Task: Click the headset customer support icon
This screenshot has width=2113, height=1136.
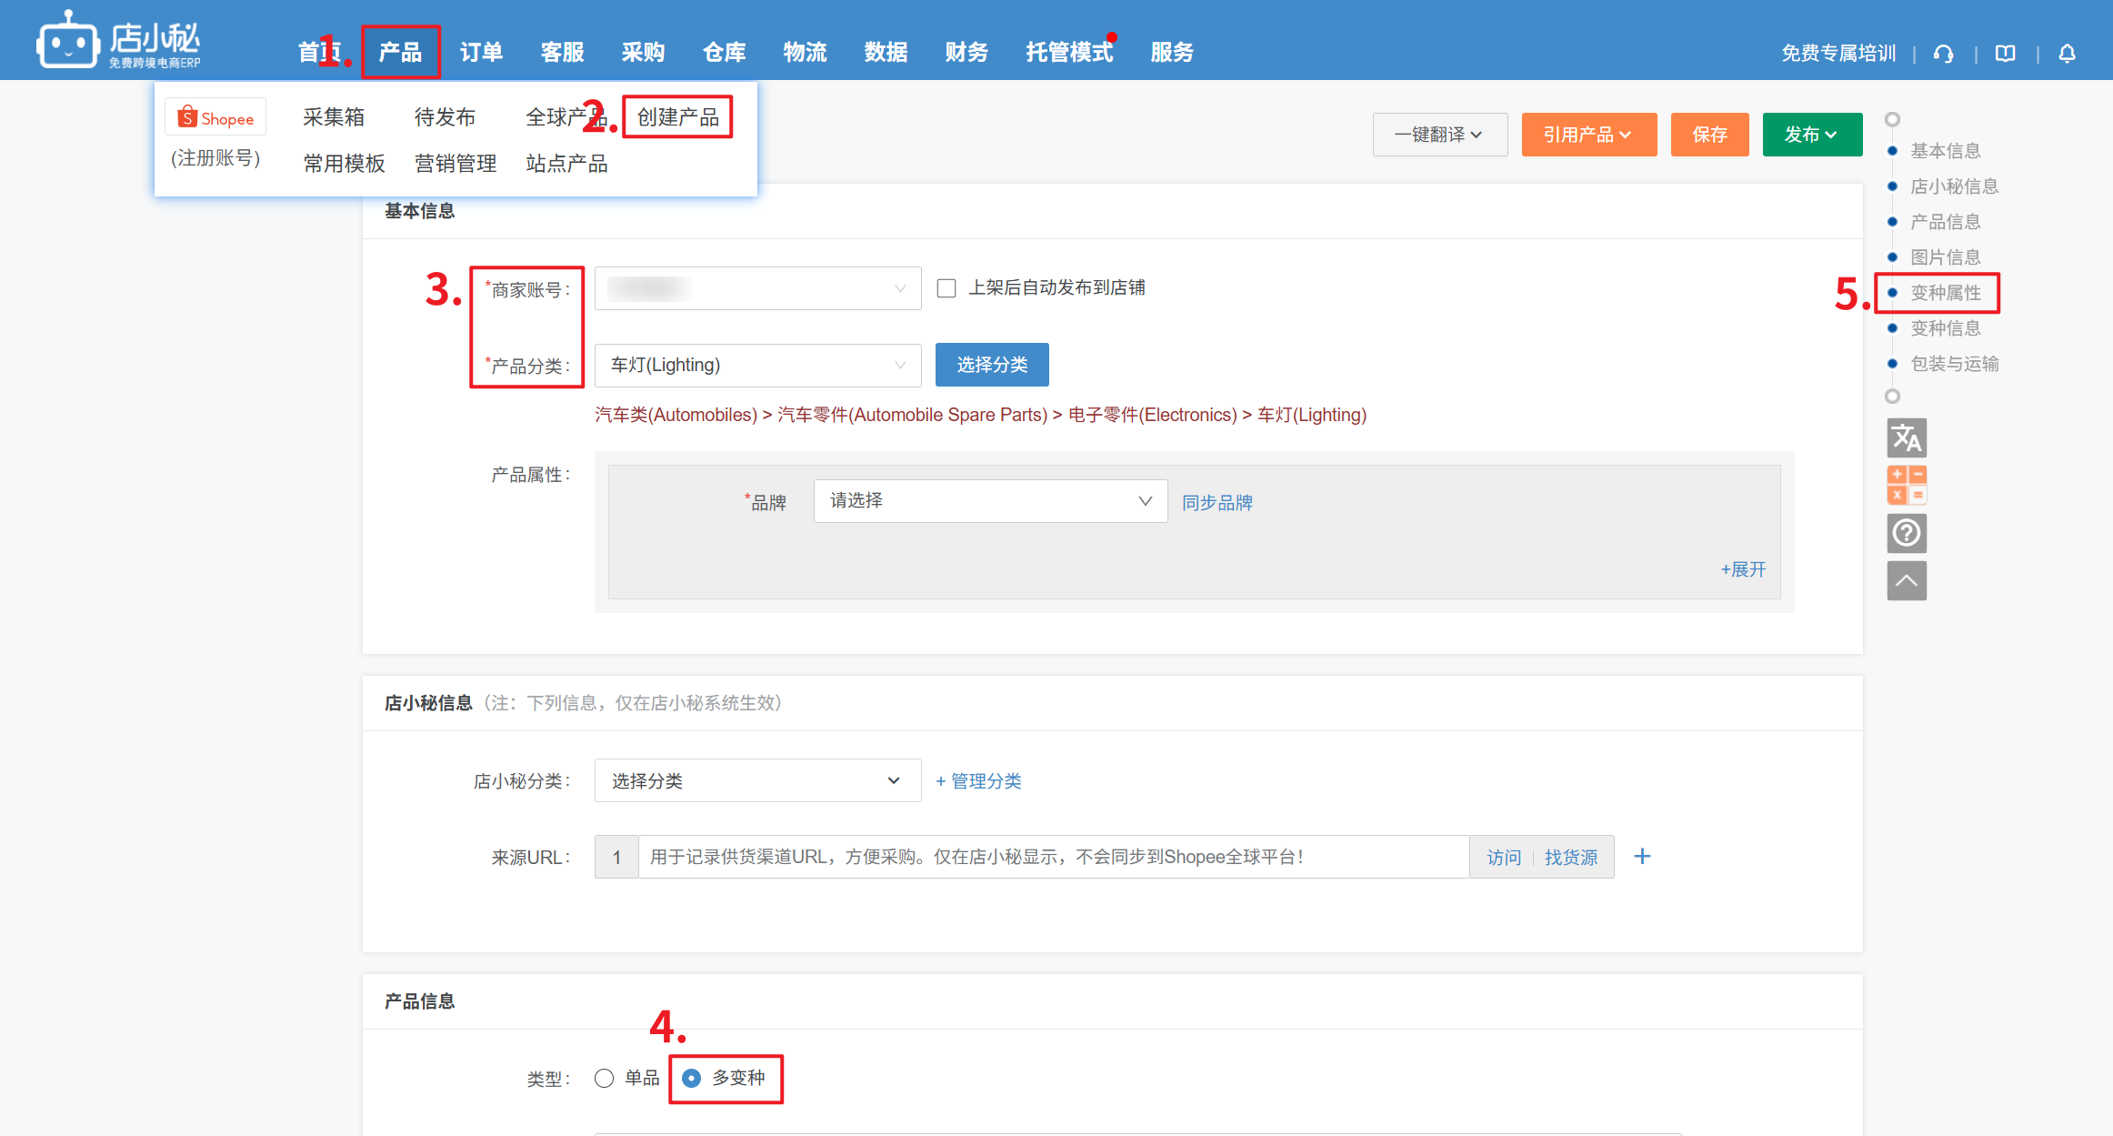Action: click(x=1943, y=54)
